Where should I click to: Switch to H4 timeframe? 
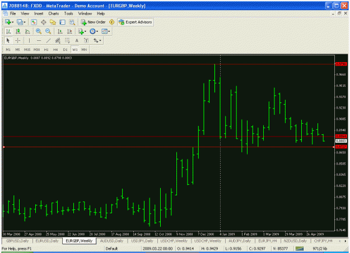(55, 49)
